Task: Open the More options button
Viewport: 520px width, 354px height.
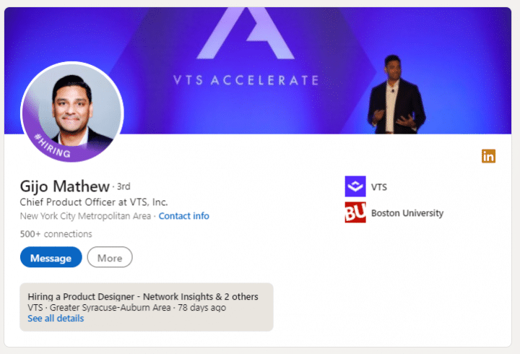Action: [x=110, y=257]
